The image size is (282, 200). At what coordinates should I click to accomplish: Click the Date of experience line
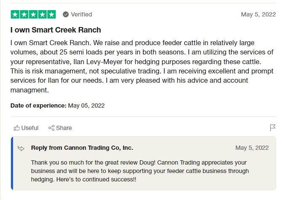[57, 105]
